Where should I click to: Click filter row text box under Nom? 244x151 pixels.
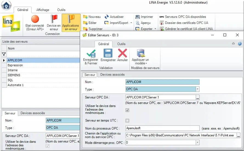(x=43, y=54)
